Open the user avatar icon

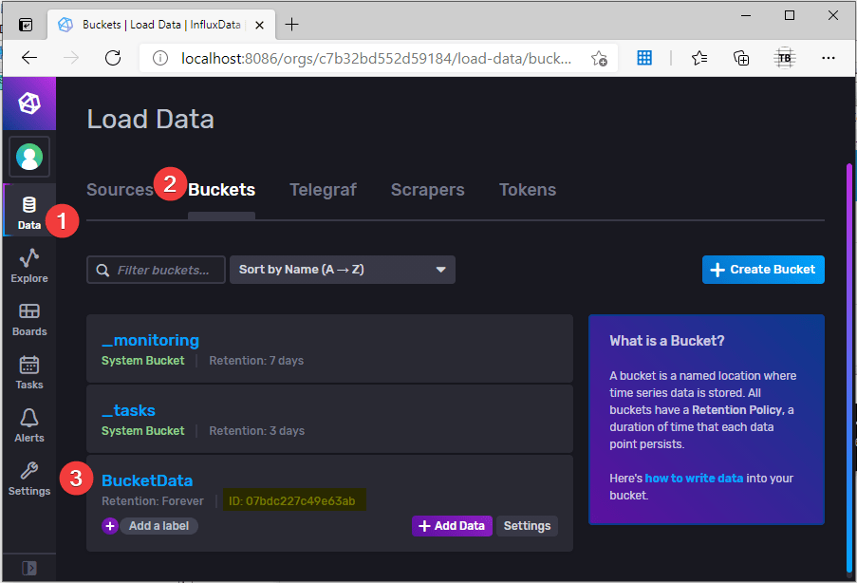pyautogui.click(x=29, y=156)
